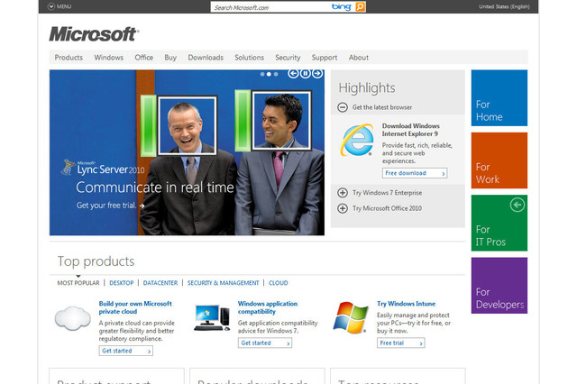577x384 pixels.
Task: Advance to next slide with right arrow
Action: coord(317,74)
